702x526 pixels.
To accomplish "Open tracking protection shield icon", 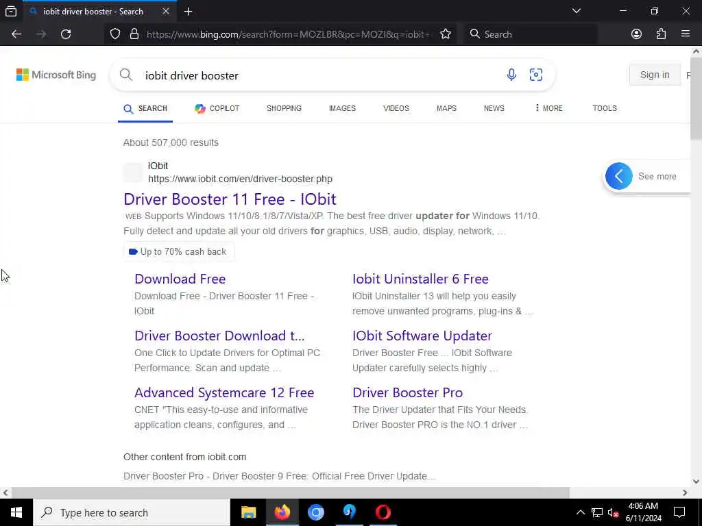I will point(115,34).
